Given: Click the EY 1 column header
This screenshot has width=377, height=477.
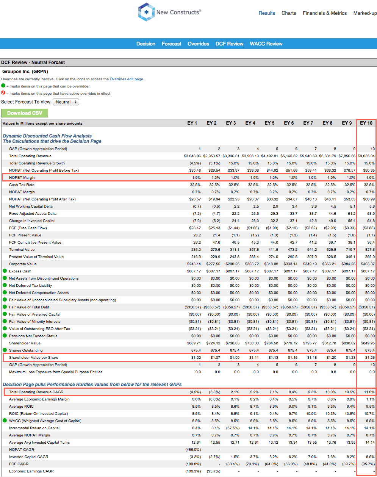Looking at the screenshot, I should click(192, 123).
